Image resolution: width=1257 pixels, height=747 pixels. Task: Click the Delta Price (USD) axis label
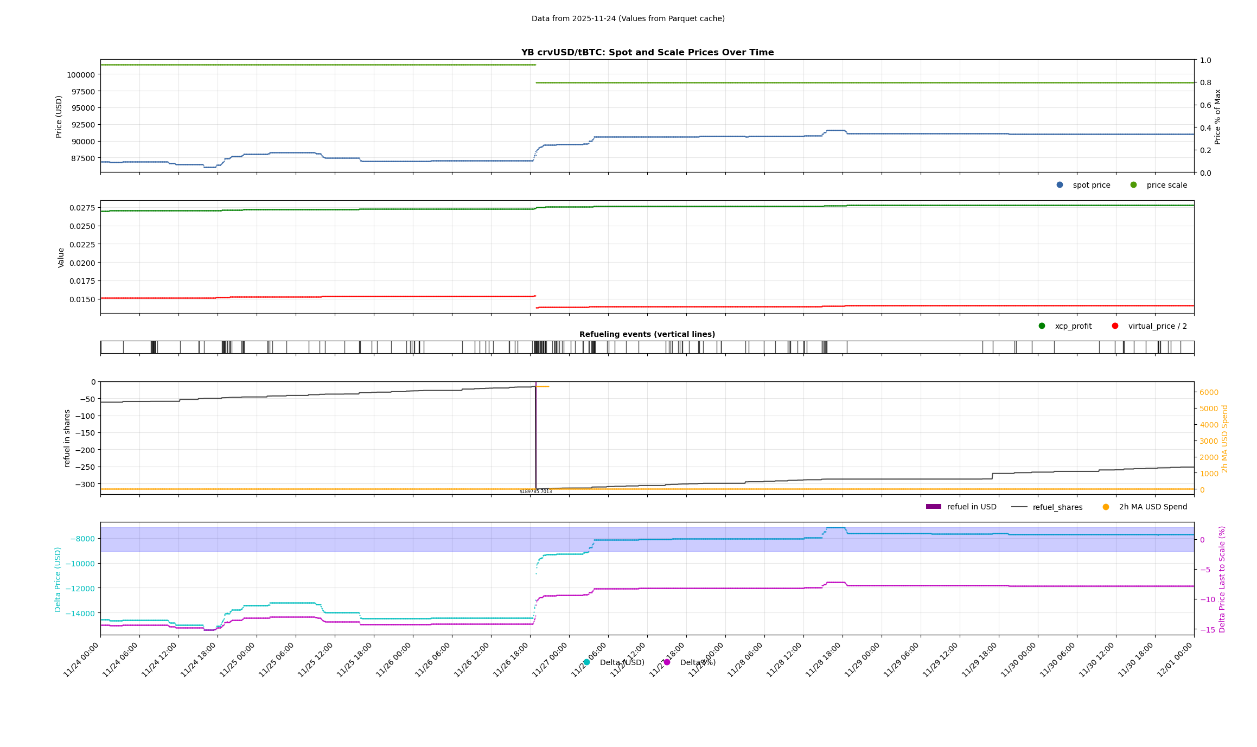pyautogui.click(x=58, y=579)
